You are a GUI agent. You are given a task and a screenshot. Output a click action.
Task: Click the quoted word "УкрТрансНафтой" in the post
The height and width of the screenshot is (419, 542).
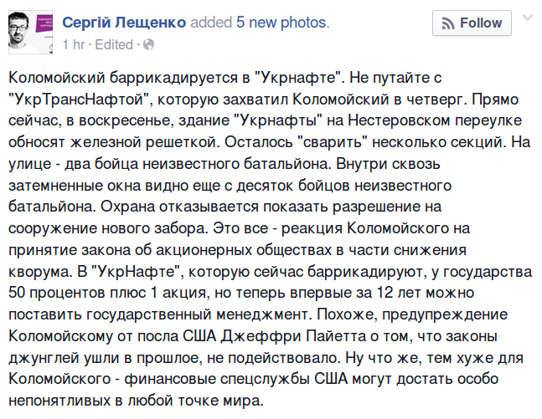click(x=81, y=100)
